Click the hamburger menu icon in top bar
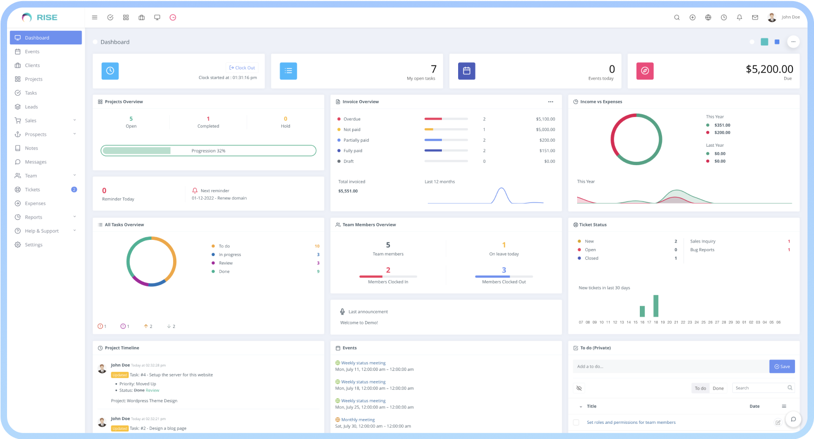This screenshot has width=814, height=439. 95,17
